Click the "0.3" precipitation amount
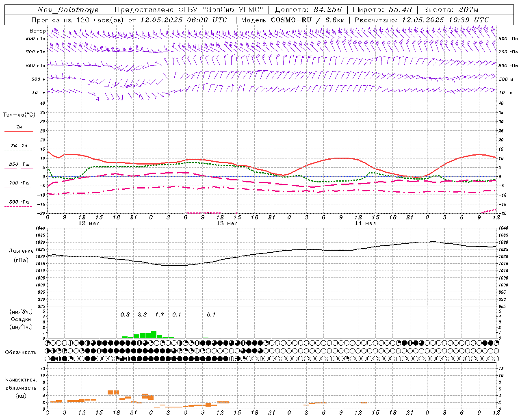The width and height of the screenshot is (520, 416). click(125, 315)
